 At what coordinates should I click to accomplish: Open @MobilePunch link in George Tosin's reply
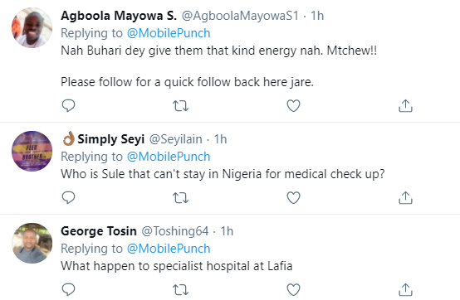(169, 249)
